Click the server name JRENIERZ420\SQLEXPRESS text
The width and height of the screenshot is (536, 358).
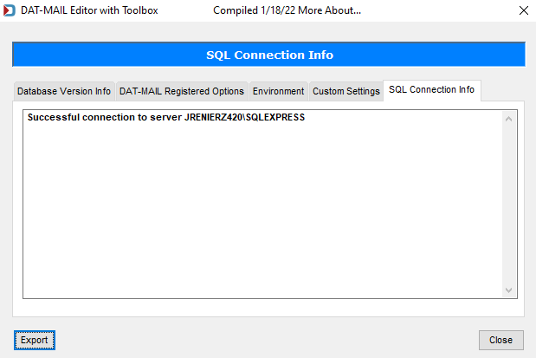coord(244,117)
